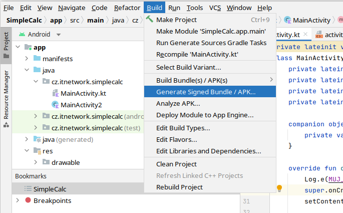Screen dimensions: 343x213
Task: Open the Android view selector dropdown
Action: pyautogui.click(x=59, y=35)
